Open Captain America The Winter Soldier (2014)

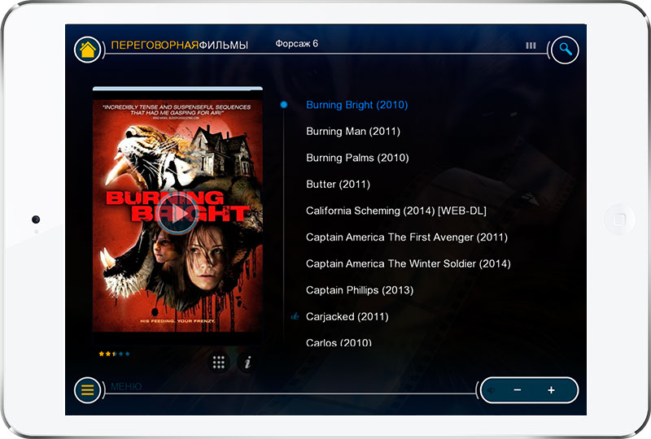pos(409,263)
